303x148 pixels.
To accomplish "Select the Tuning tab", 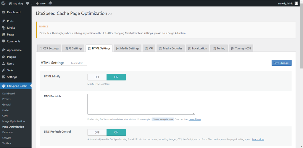I will point(219,48).
